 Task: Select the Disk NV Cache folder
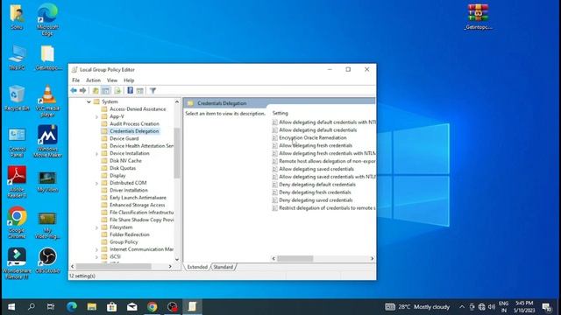(125, 161)
